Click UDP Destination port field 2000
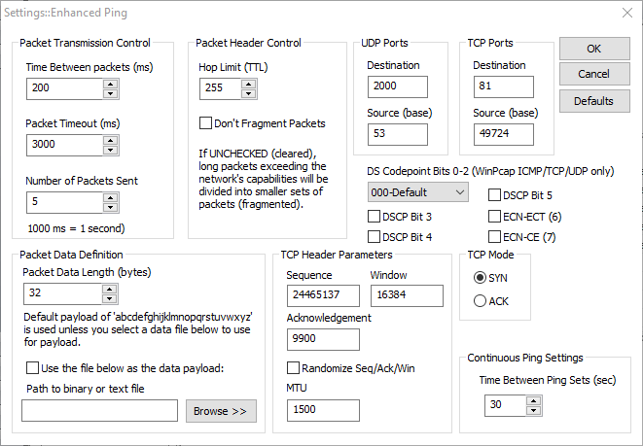This screenshot has width=643, height=446. click(x=398, y=86)
